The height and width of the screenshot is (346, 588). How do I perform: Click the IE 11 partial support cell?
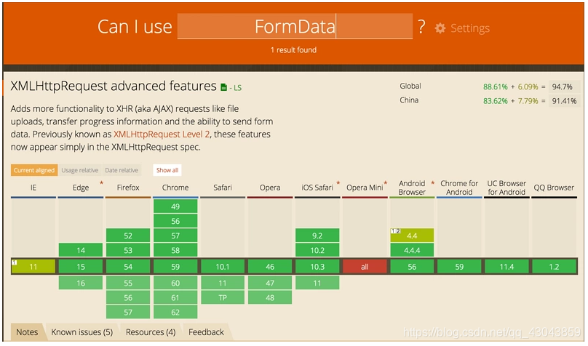[33, 267]
